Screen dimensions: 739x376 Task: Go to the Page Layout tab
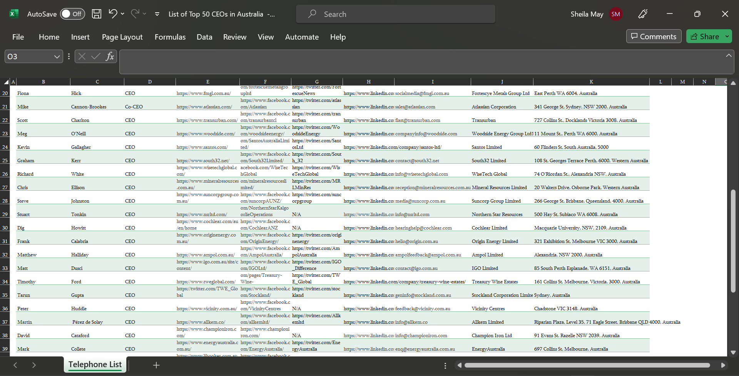pyautogui.click(x=122, y=37)
